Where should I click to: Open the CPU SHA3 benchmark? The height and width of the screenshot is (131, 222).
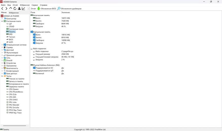(13, 100)
